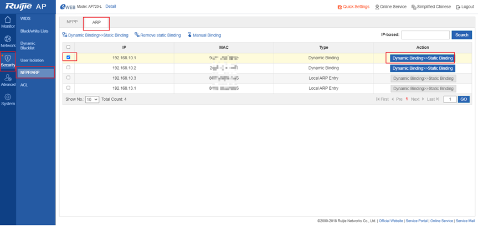Screen dimensions: 478x226
Task: Select the Security shield icon
Action: pos(8,58)
